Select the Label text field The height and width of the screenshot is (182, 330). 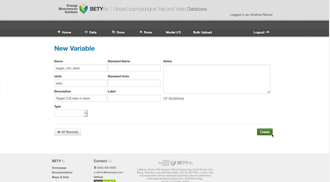pos(134,98)
